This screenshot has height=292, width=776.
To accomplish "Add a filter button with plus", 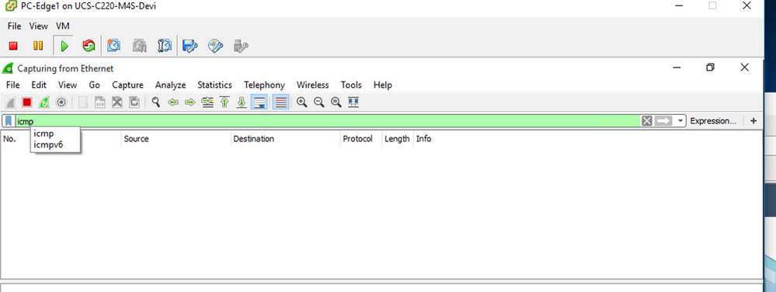I will click(x=753, y=120).
